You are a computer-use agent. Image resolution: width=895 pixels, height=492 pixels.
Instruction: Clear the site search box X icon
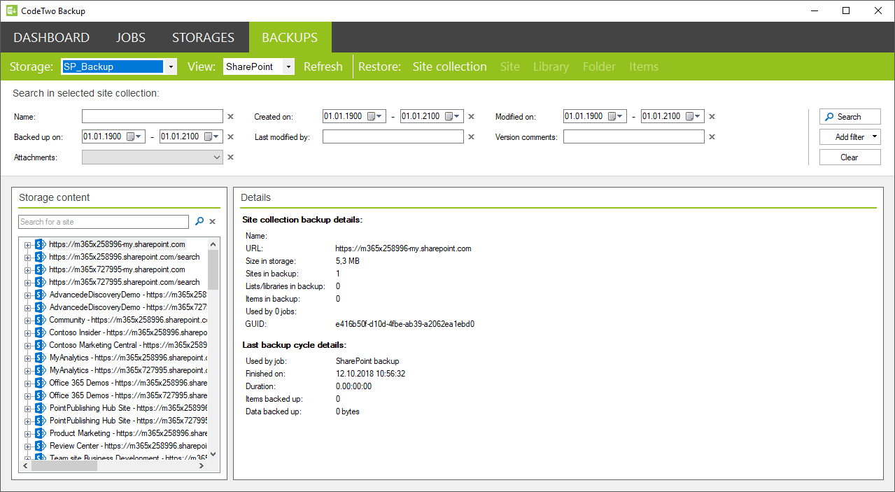[213, 221]
